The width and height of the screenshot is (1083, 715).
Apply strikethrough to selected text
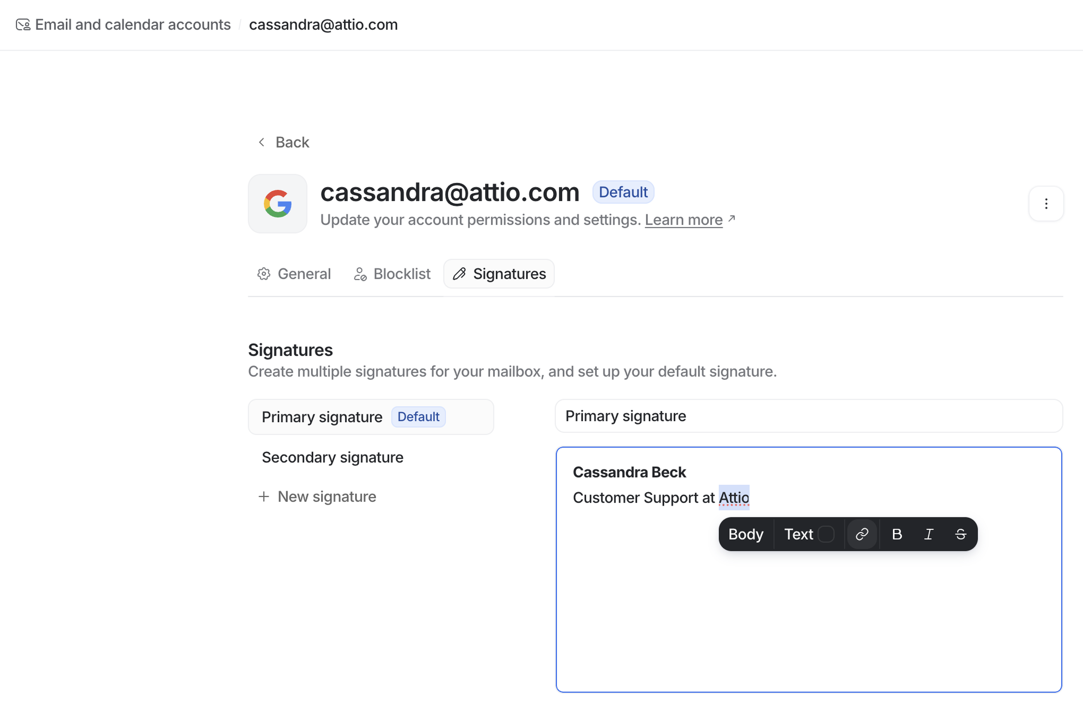pyautogui.click(x=960, y=534)
